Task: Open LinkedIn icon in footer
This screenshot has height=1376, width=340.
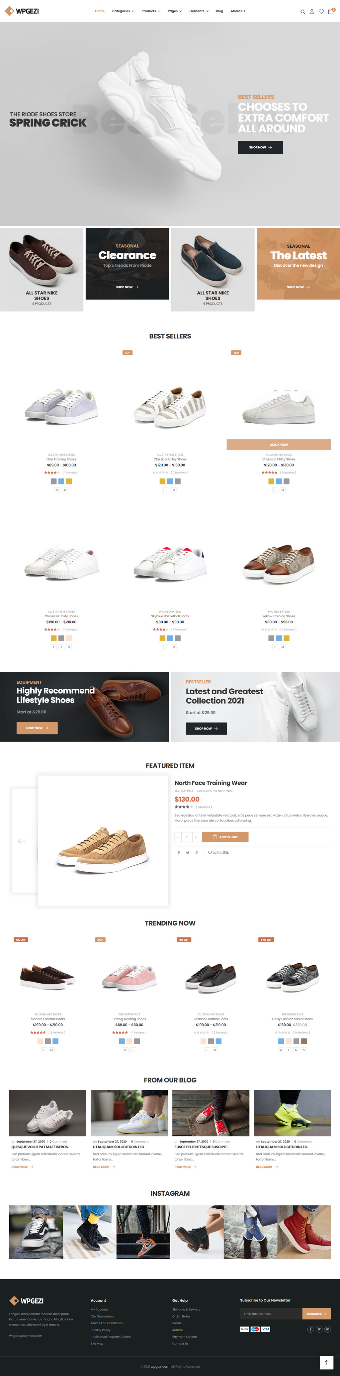Action: click(328, 1329)
